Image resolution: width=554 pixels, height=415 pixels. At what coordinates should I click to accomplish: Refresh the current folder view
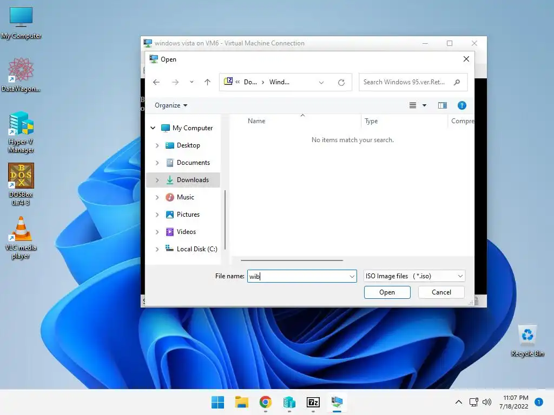(341, 83)
